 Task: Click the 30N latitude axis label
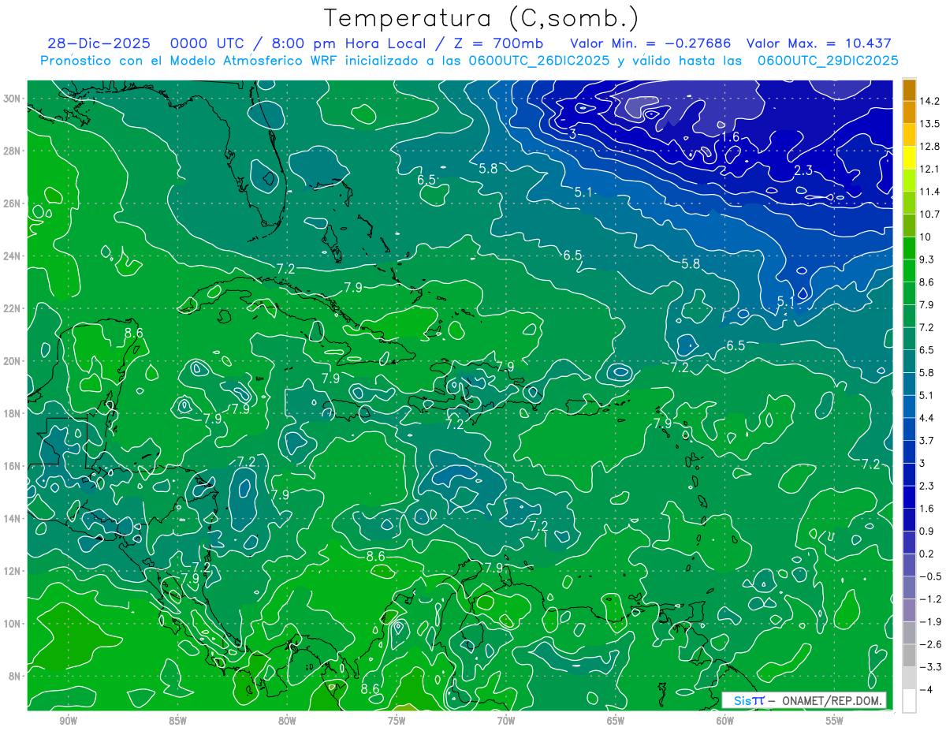pyautogui.click(x=11, y=99)
